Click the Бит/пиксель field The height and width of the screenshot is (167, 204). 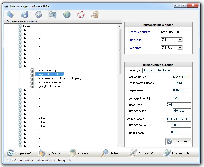click(181, 132)
